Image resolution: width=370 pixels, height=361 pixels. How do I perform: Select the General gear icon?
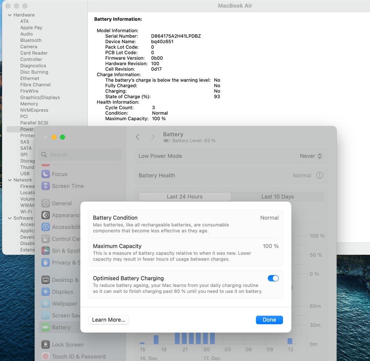coord(45,203)
